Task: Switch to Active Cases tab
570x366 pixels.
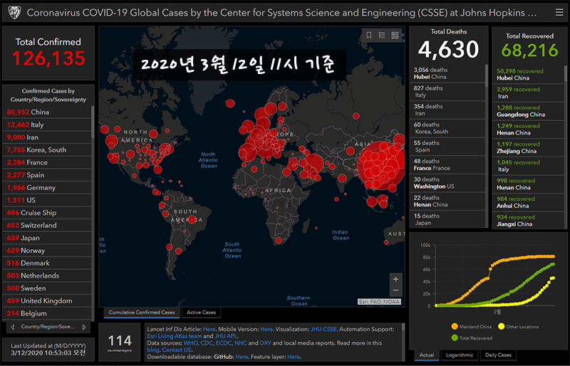Action: [201, 312]
